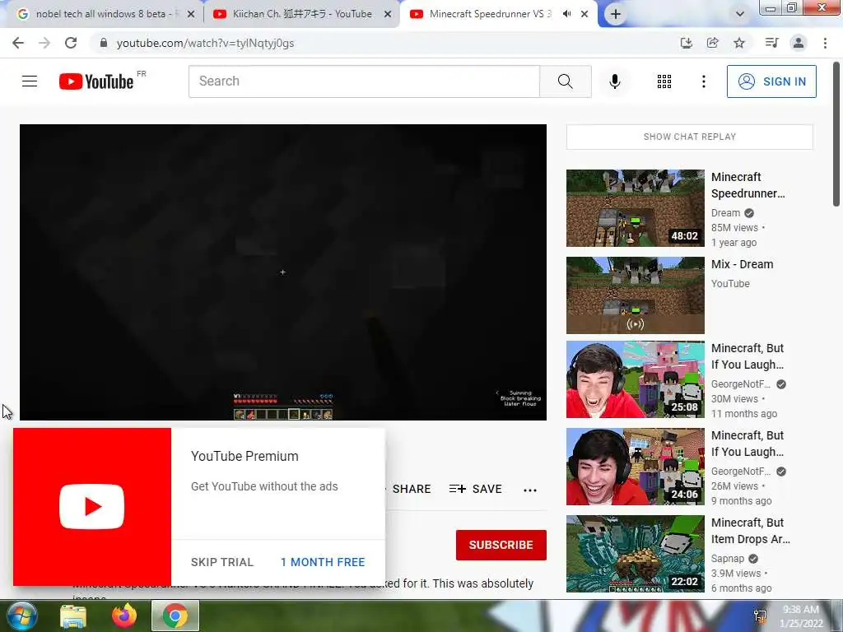Select the URL in the address bar

(205, 43)
